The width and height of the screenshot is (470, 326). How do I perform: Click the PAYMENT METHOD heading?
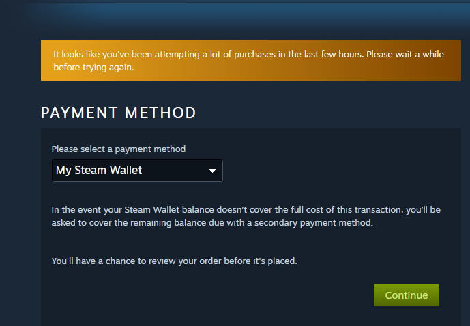(119, 113)
